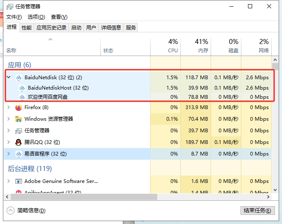
Task: Expand the 腾讯QQ process group
Action: (x=9, y=142)
